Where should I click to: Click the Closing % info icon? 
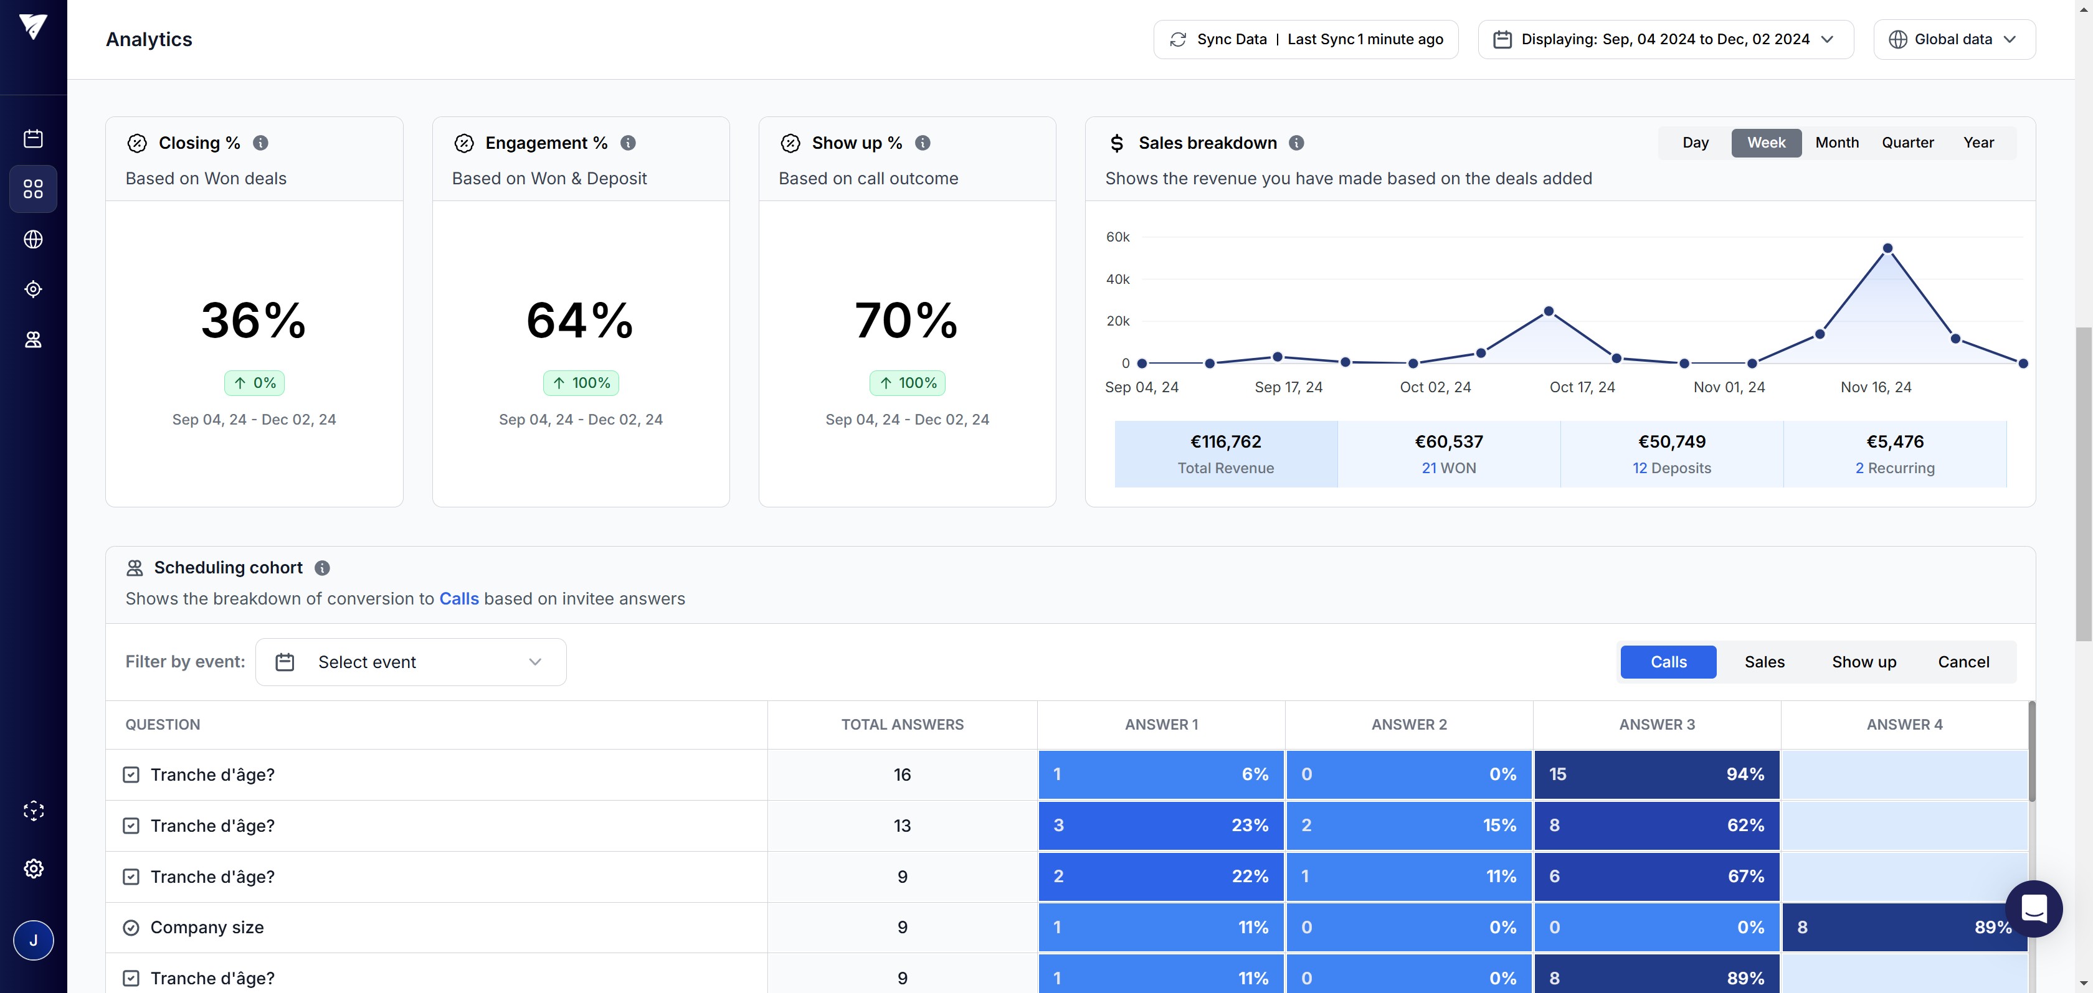260,143
